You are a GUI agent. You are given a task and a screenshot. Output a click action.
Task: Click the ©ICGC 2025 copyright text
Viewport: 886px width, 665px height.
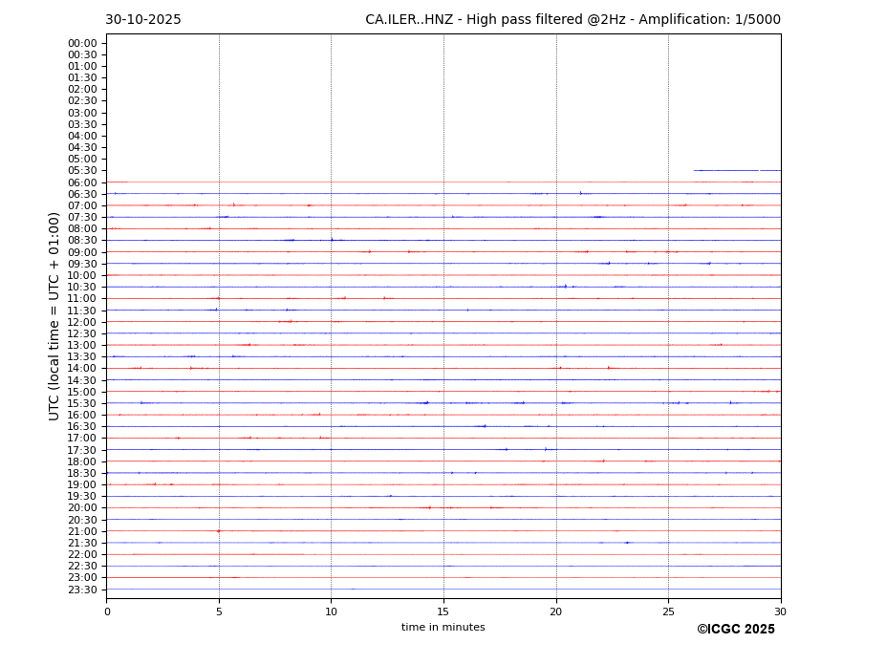(735, 630)
